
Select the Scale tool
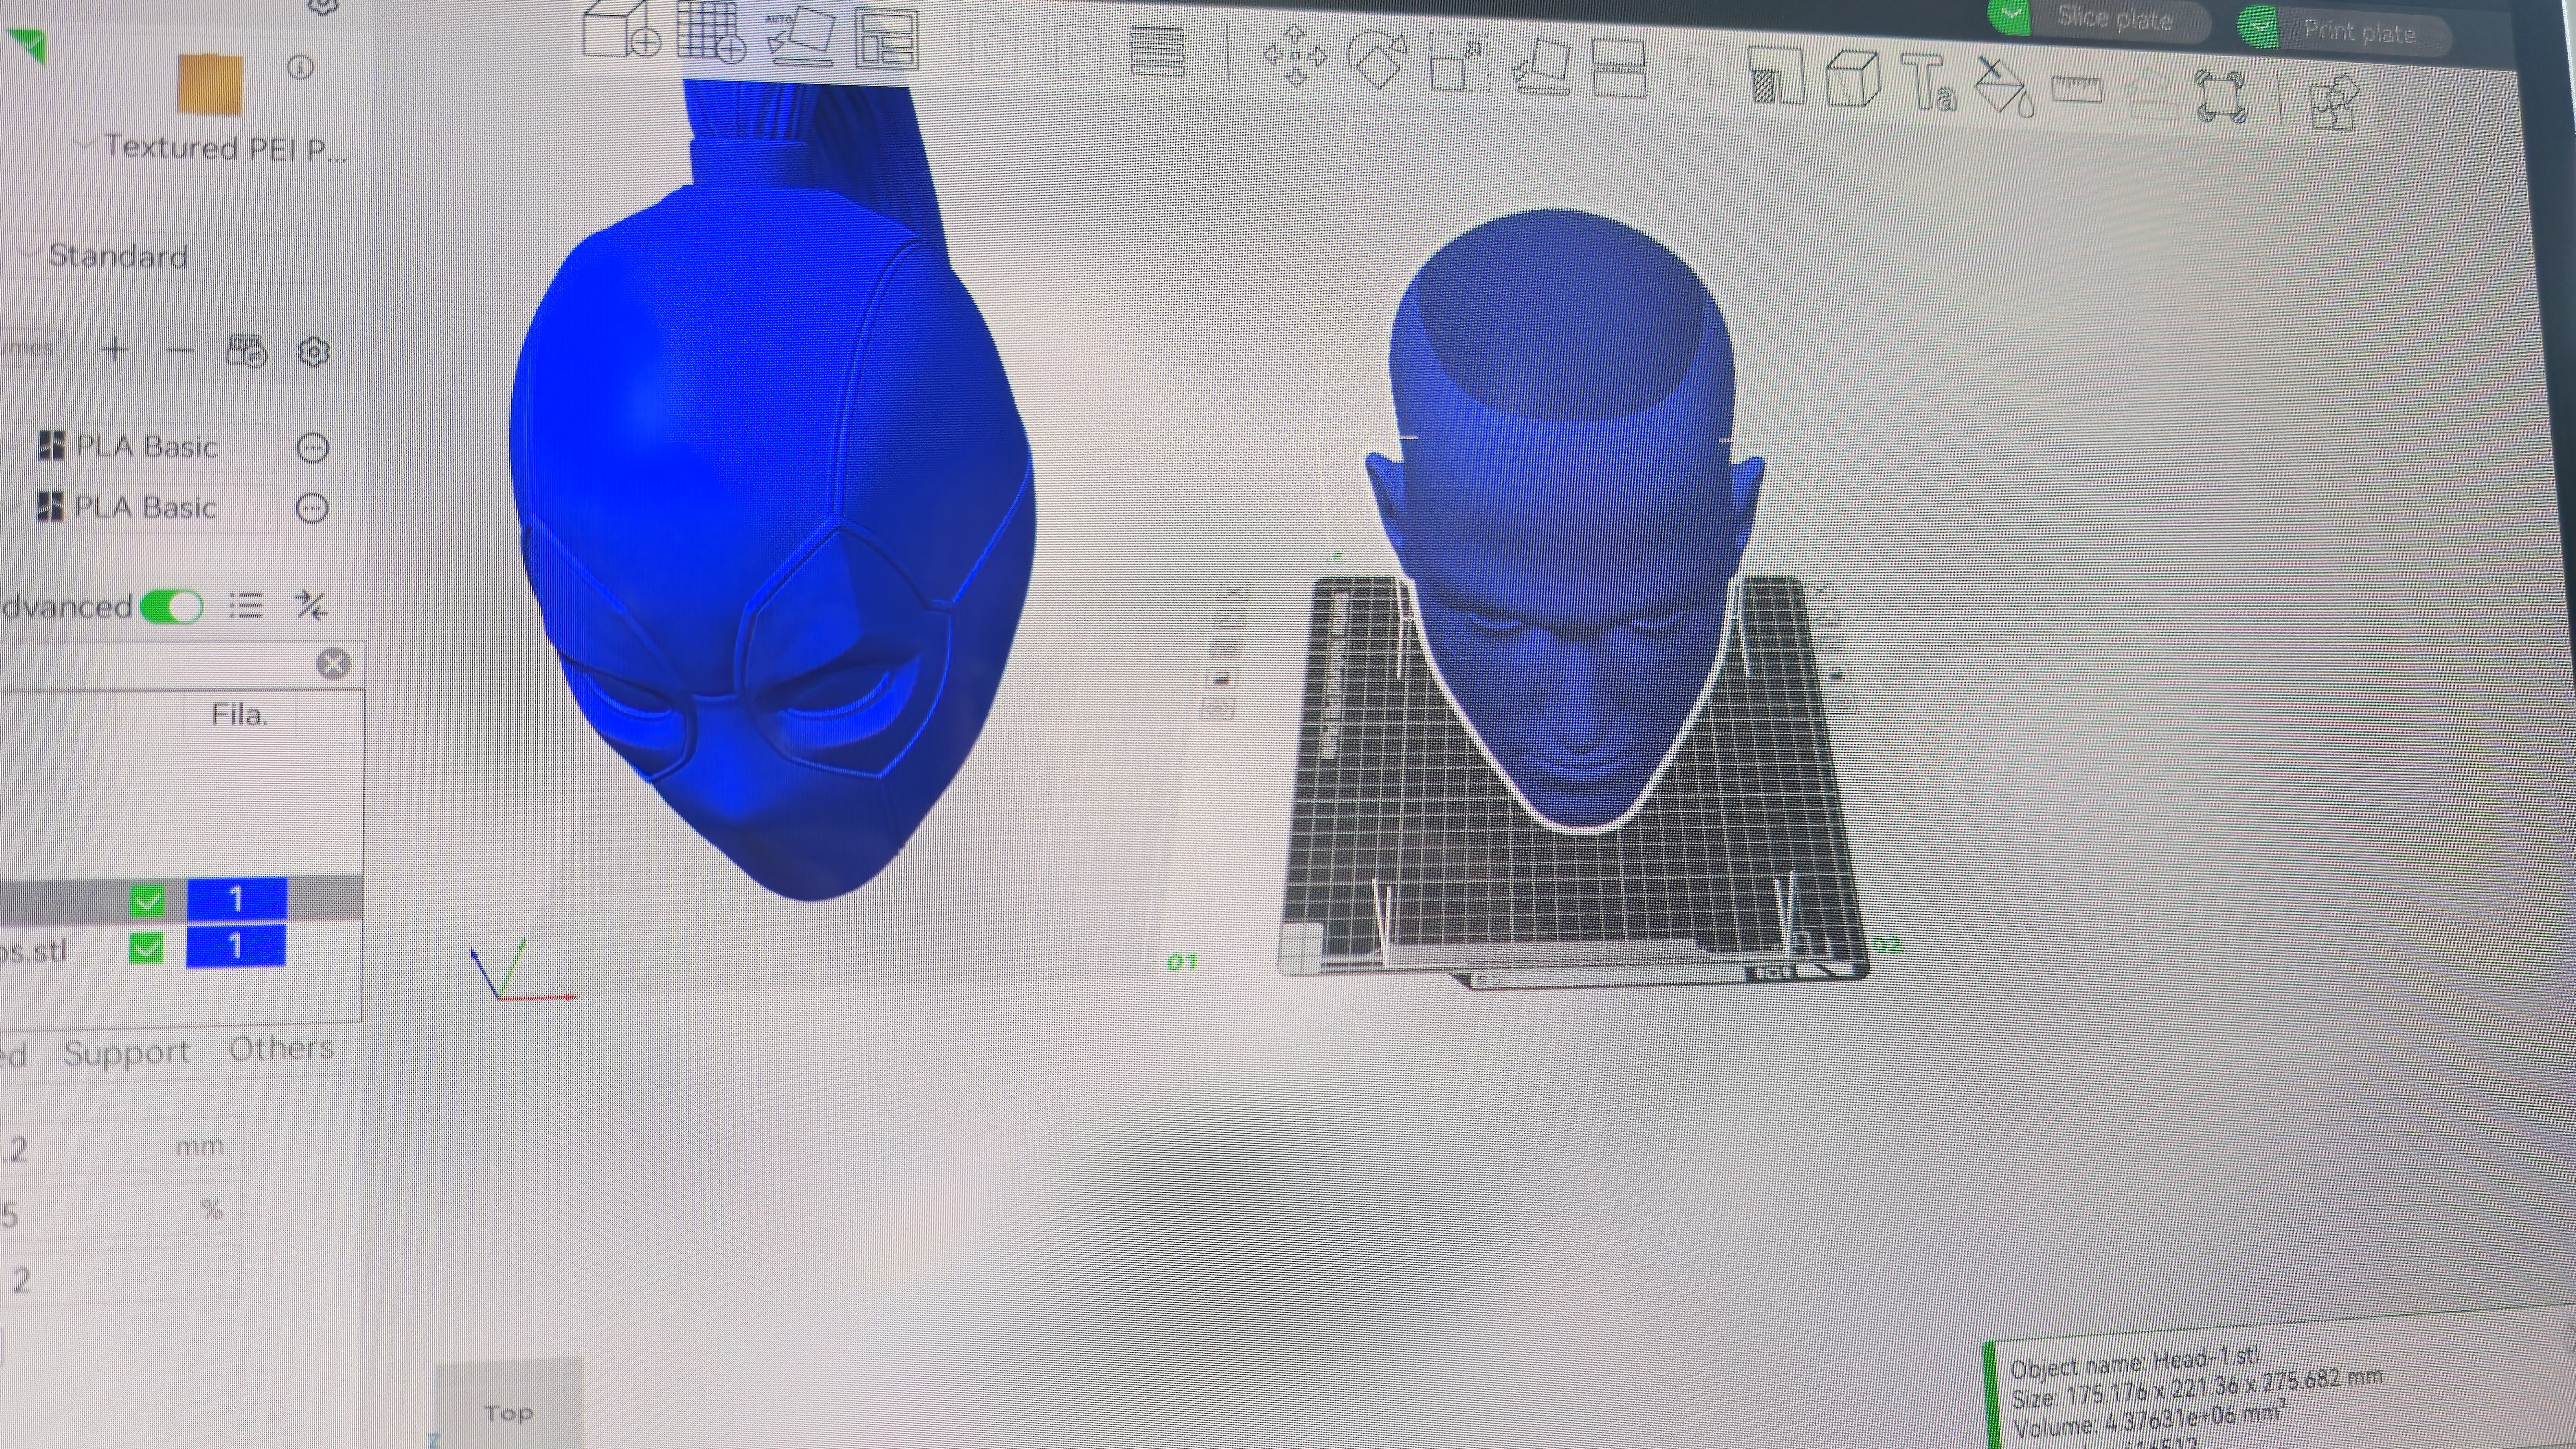pos(1459,63)
